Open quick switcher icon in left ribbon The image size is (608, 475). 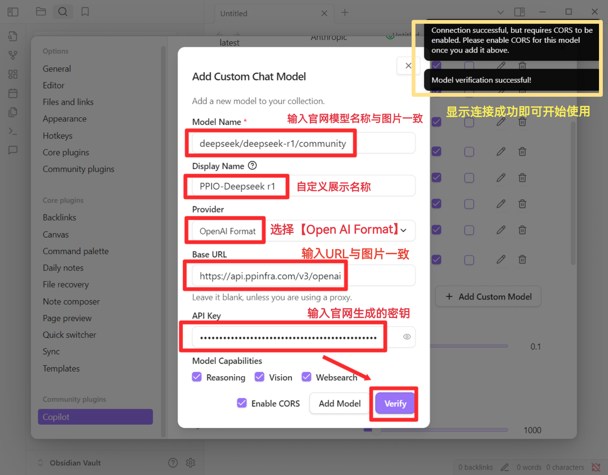[13, 36]
